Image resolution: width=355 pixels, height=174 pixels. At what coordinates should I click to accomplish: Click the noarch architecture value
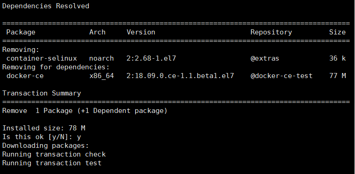click(102, 58)
